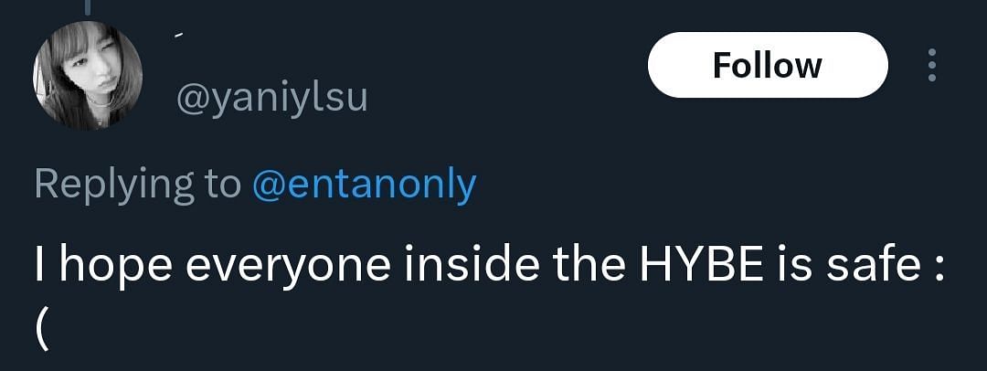
Task: Go to the yaniylsu profile via the handle
Action: pyautogui.click(x=271, y=100)
